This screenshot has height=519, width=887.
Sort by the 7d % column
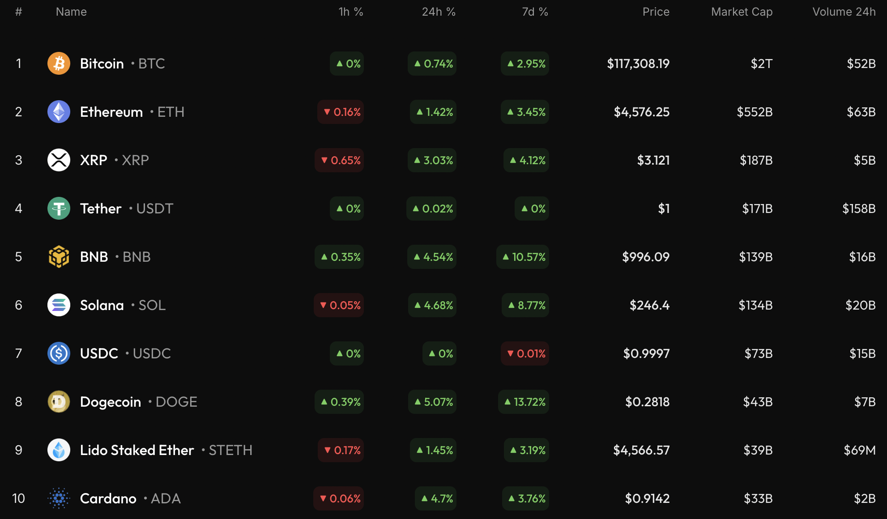point(535,12)
